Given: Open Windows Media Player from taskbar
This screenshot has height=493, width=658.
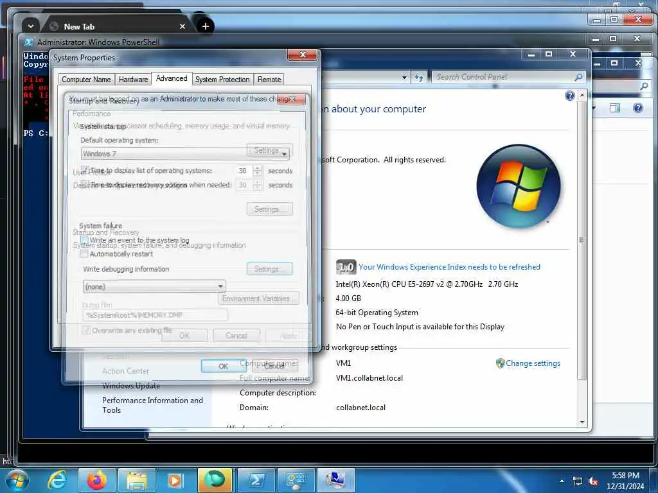Looking at the screenshot, I should click(x=175, y=481).
